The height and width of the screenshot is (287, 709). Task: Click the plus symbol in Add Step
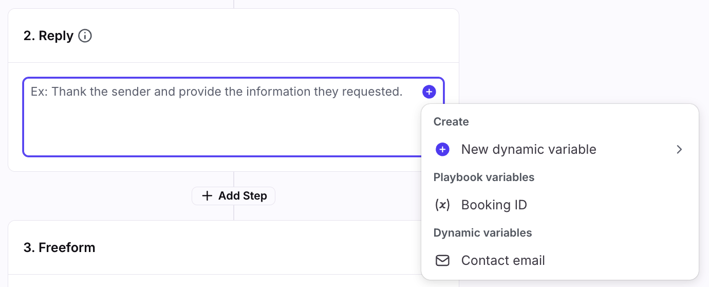click(207, 196)
